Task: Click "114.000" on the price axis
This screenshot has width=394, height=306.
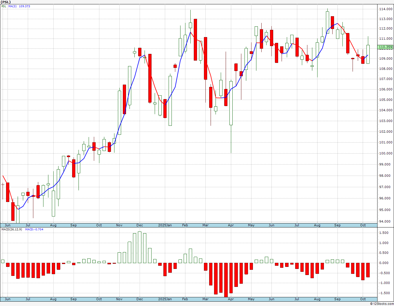Action: pos(386,9)
